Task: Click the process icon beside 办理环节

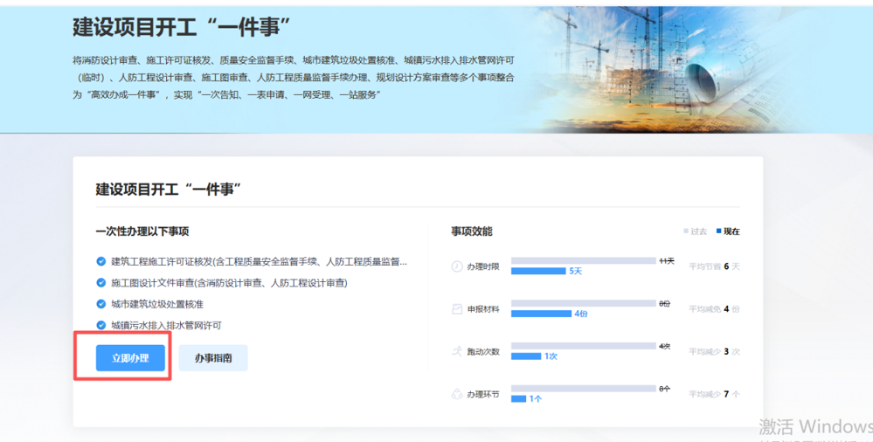Action: point(456,394)
